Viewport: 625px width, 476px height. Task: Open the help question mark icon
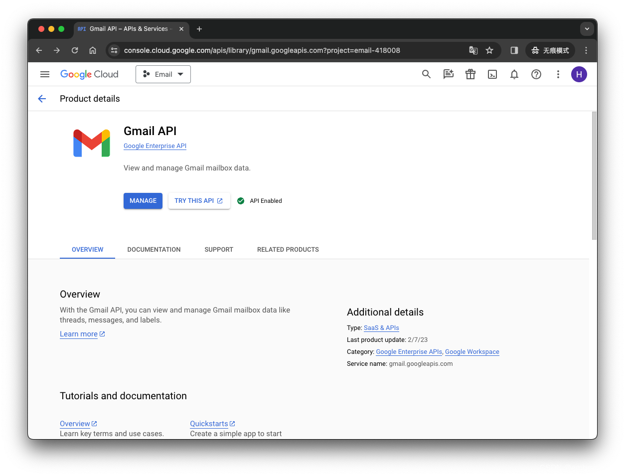(x=536, y=74)
